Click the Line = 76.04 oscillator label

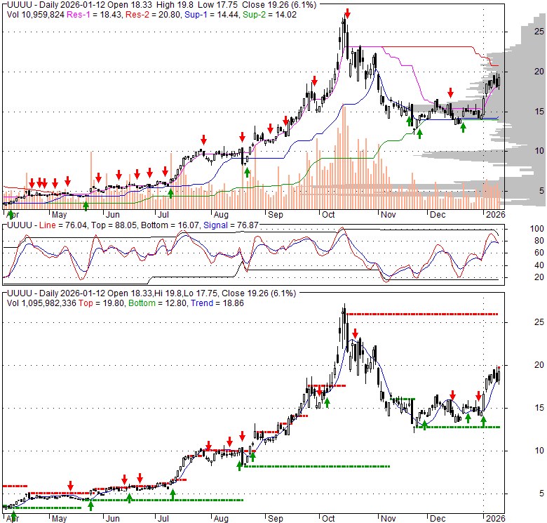[x=63, y=225]
